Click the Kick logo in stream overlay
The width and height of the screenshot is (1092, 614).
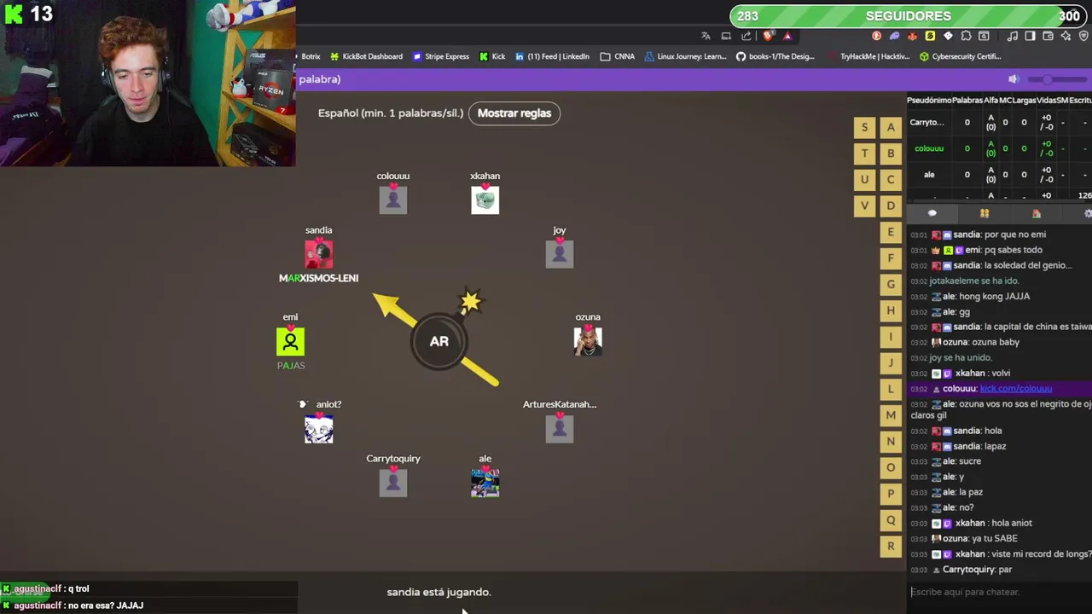13,14
